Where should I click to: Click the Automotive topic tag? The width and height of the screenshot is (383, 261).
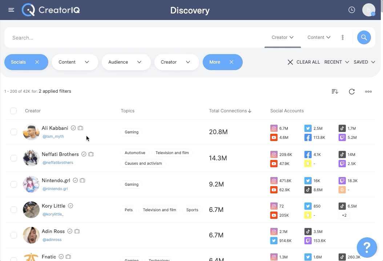[x=135, y=153]
